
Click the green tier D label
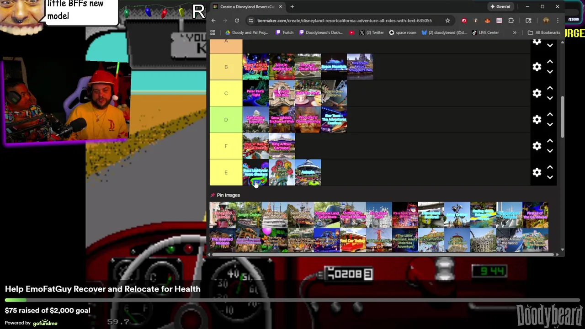(226, 120)
